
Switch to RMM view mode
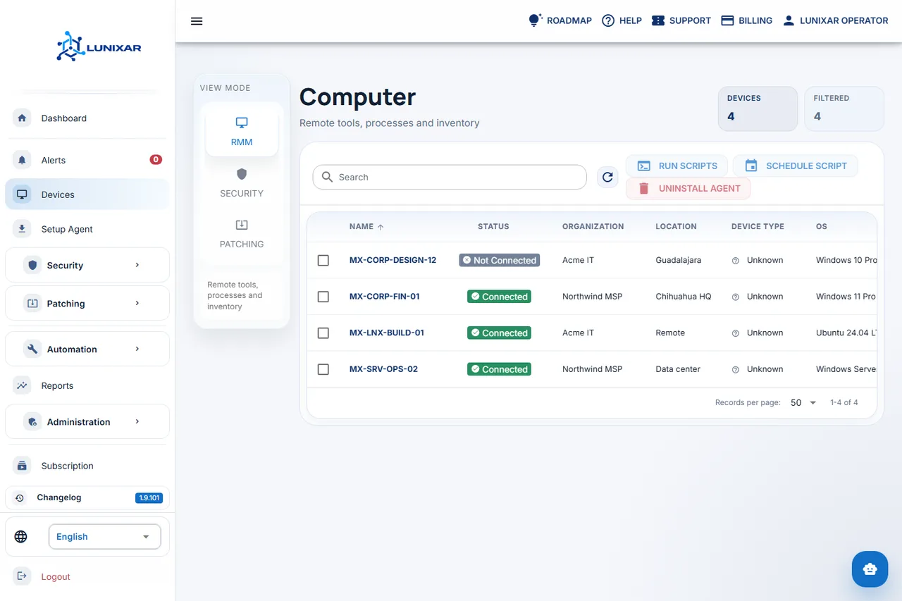[242, 130]
